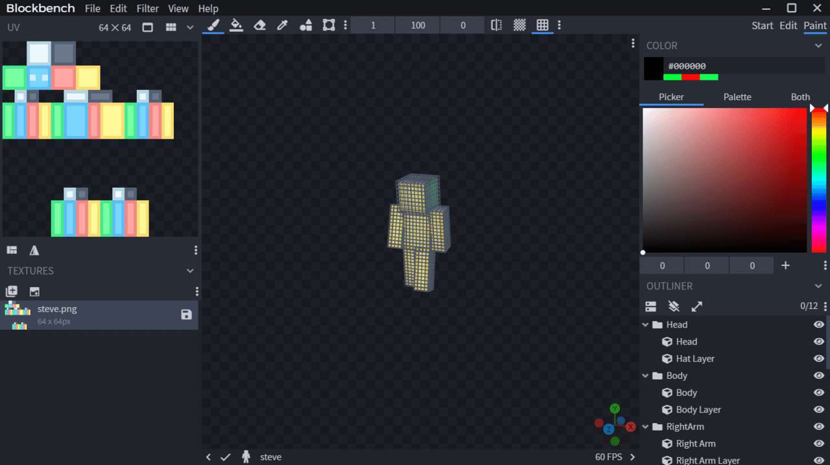The height and width of the screenshot is (465, 830).
Task: Select the Eraser tool
Action: coord(260,25)
